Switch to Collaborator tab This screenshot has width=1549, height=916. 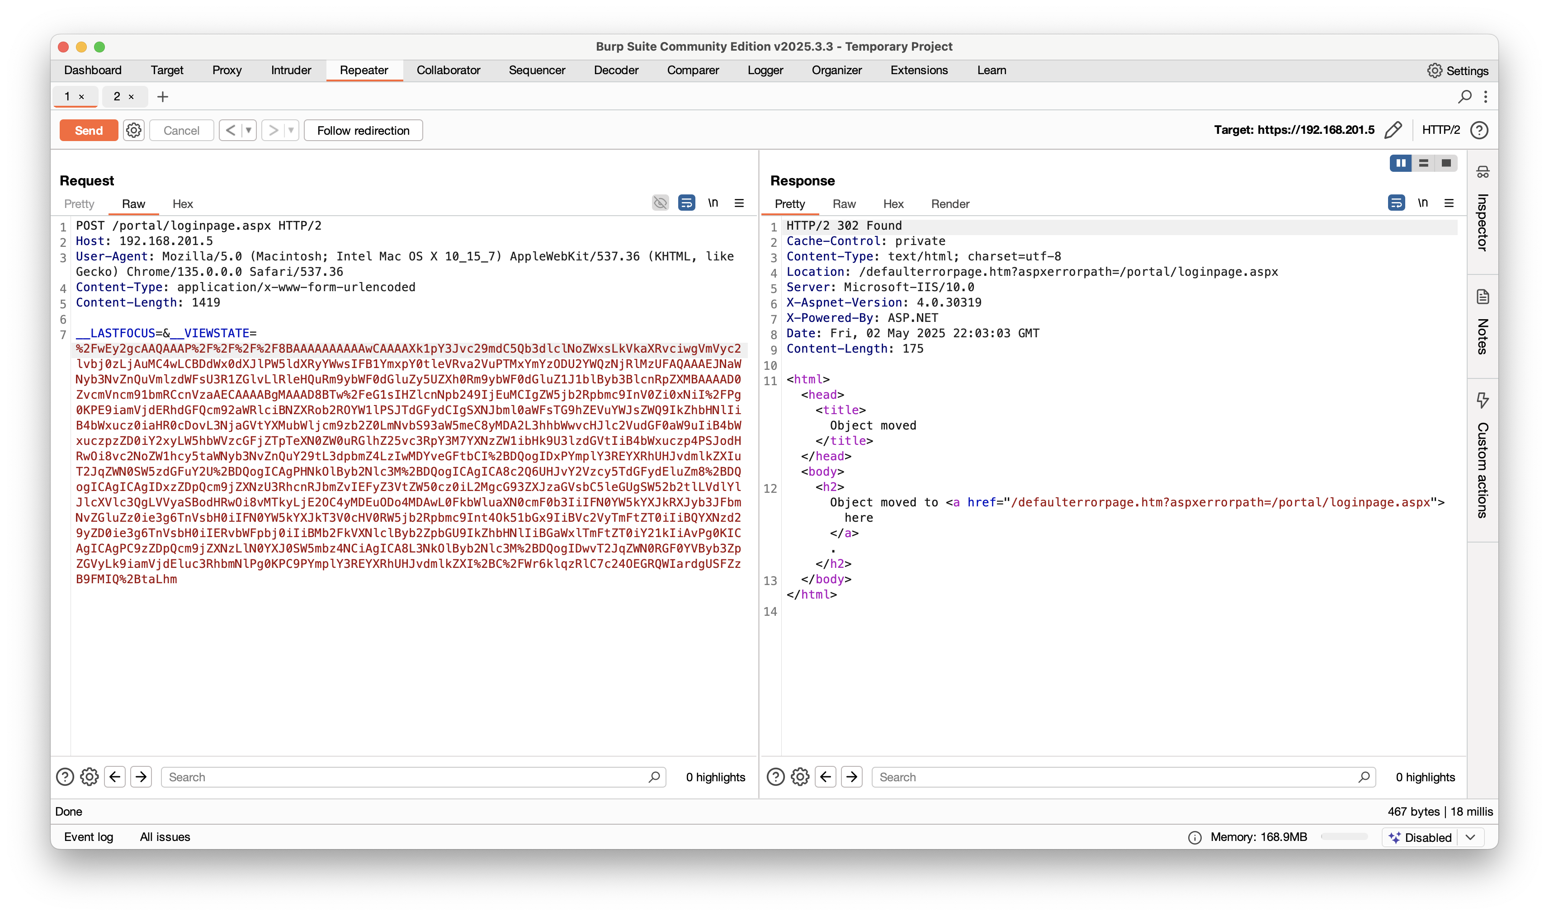448,71
